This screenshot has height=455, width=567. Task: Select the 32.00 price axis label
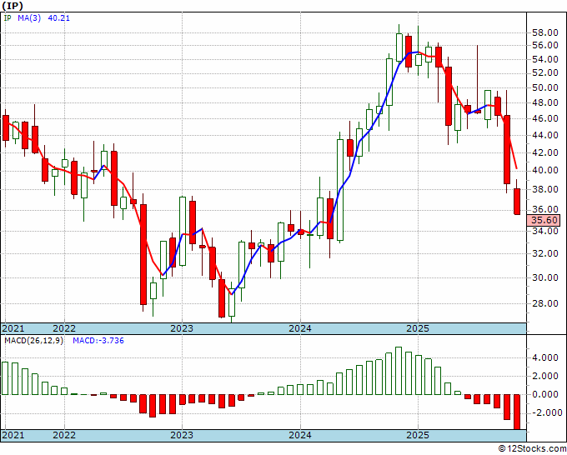coord(545,253)
